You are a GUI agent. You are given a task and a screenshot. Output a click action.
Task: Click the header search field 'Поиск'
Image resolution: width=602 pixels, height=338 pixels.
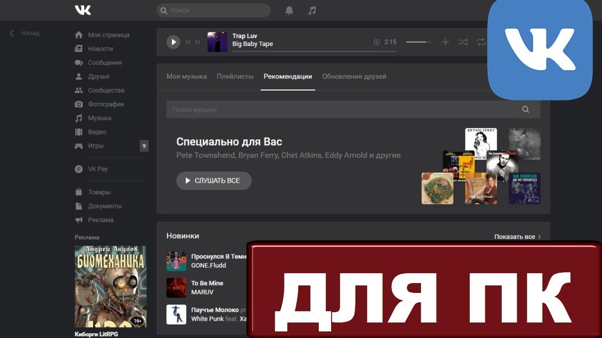tap(214, 10)
